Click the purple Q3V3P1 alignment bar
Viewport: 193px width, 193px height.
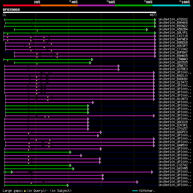[x=46, y=126]
